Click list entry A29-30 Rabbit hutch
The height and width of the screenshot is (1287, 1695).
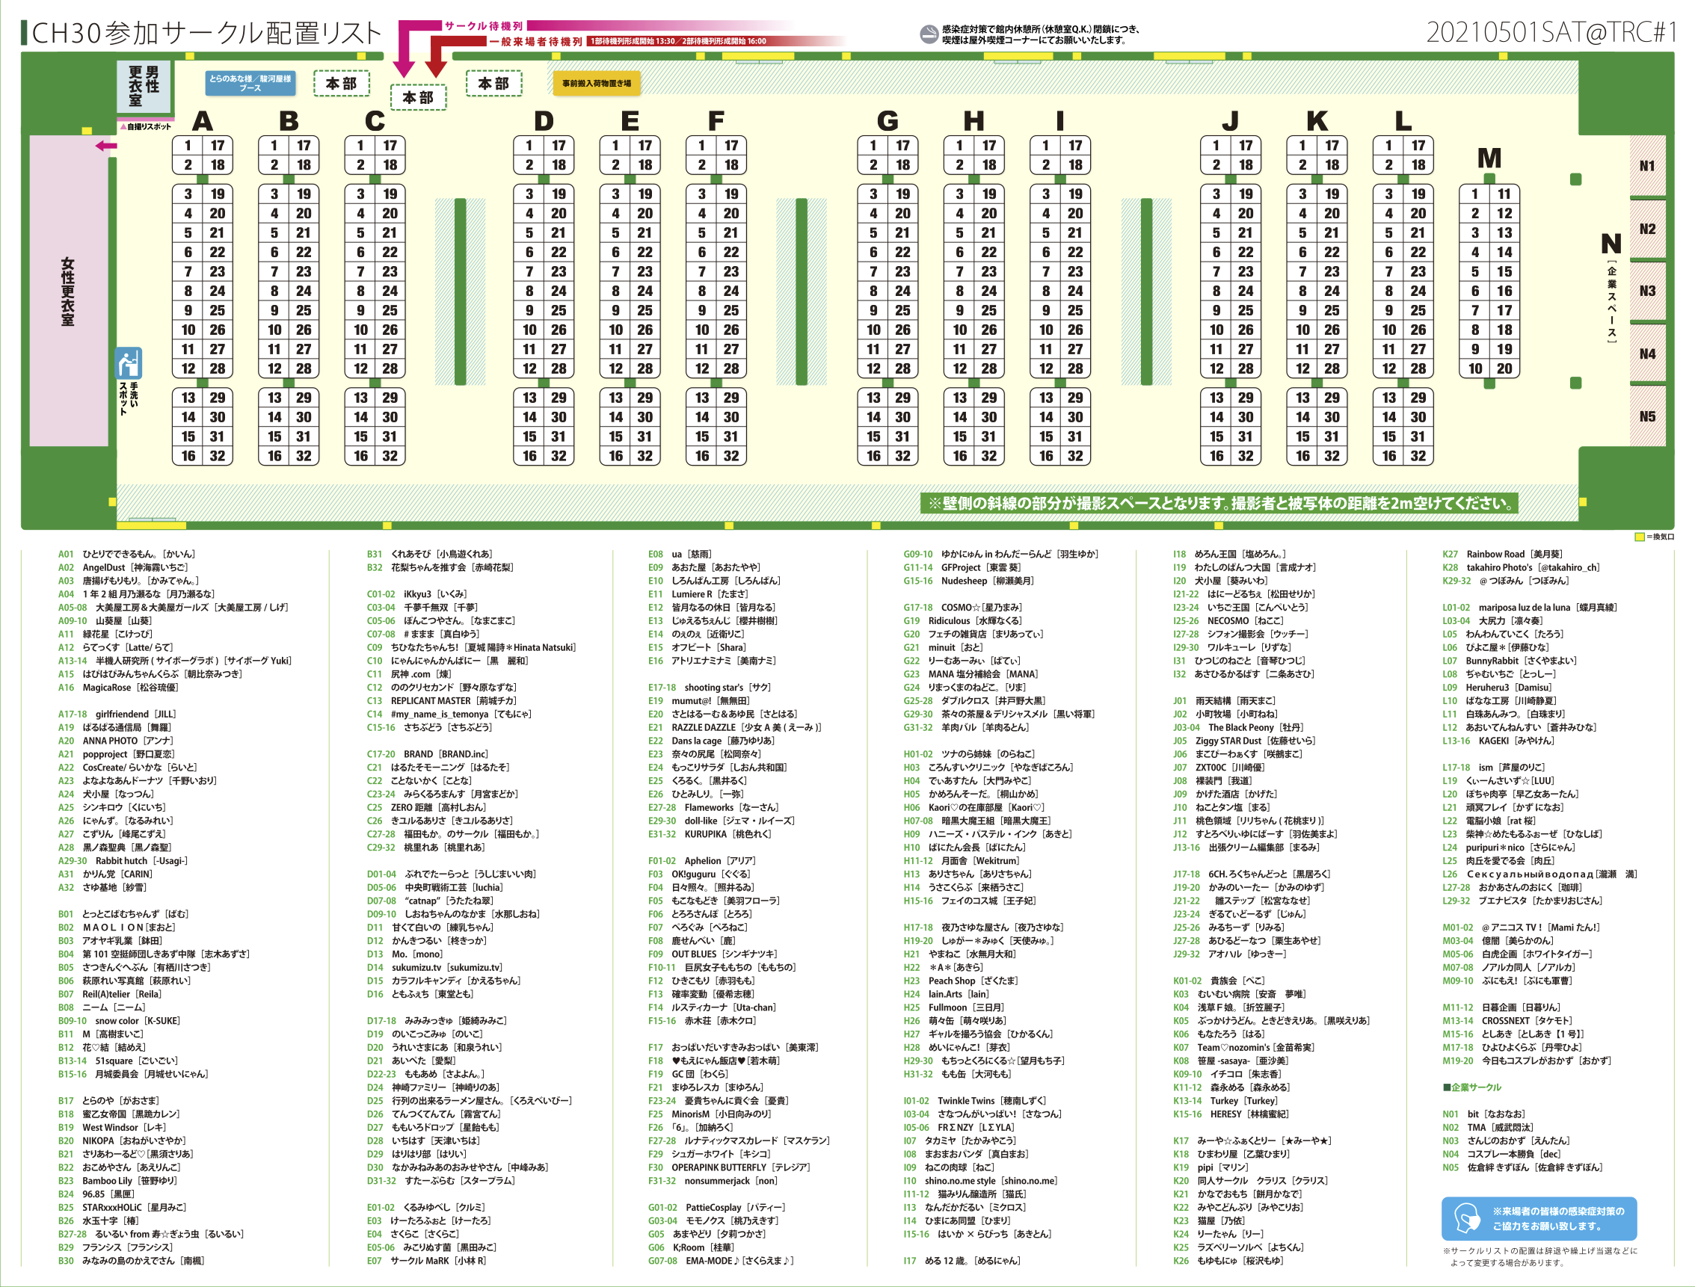[123, 861]
